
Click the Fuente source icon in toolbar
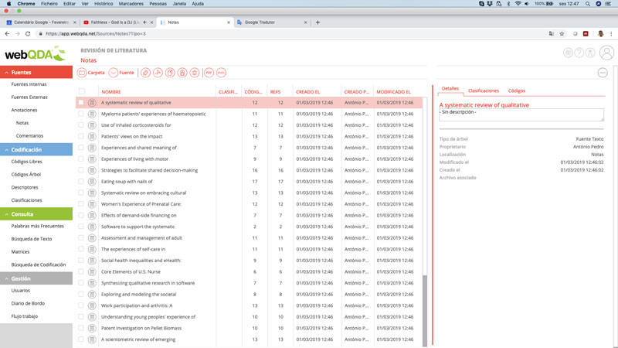pos(113,73)
